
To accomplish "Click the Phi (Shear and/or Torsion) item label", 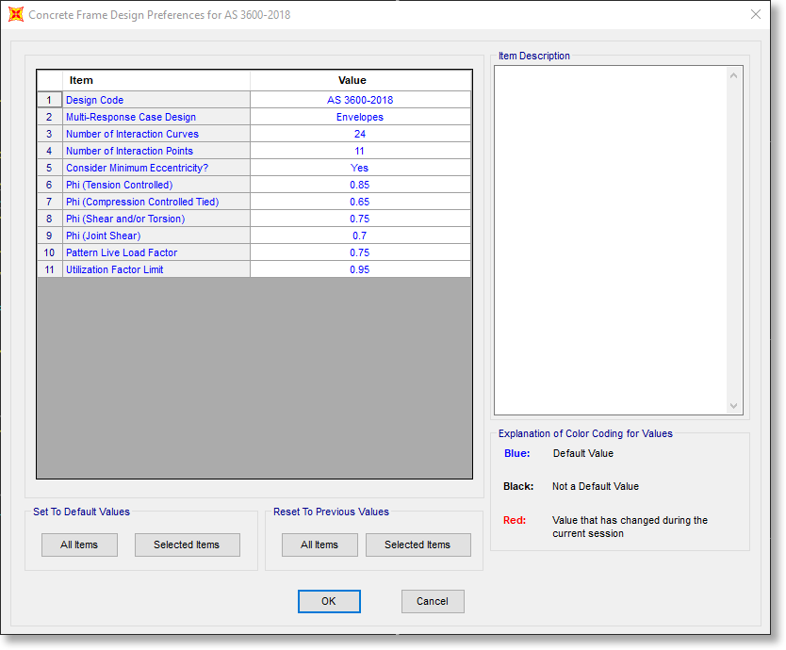I will coord(124,219).
